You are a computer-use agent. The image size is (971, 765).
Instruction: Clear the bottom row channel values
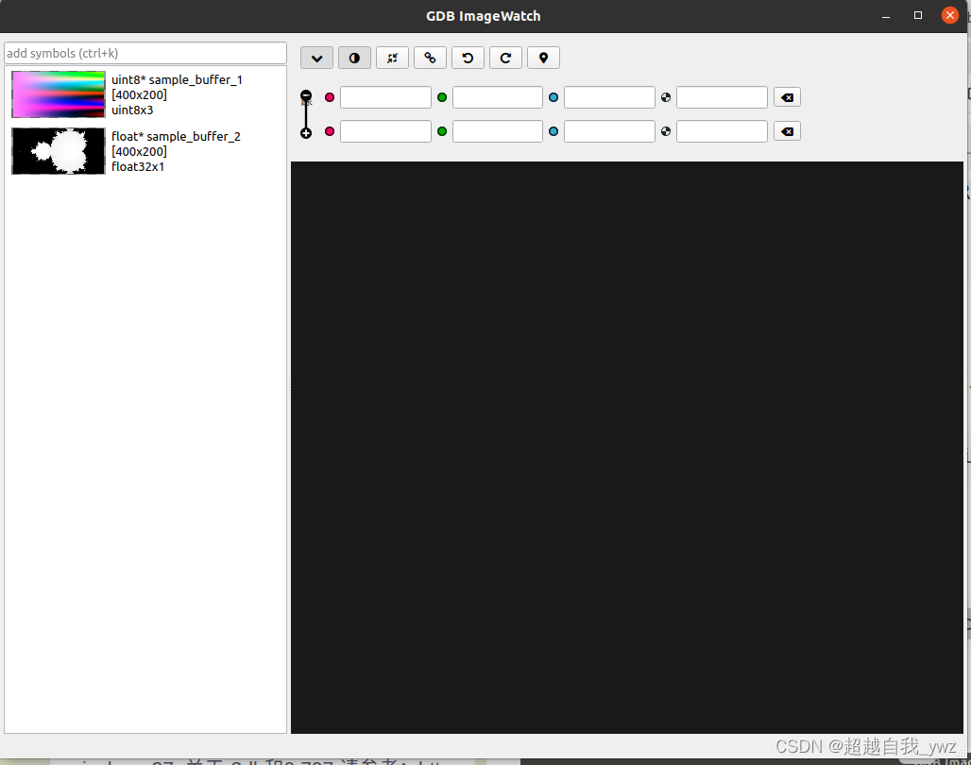(x=787, y=131)
